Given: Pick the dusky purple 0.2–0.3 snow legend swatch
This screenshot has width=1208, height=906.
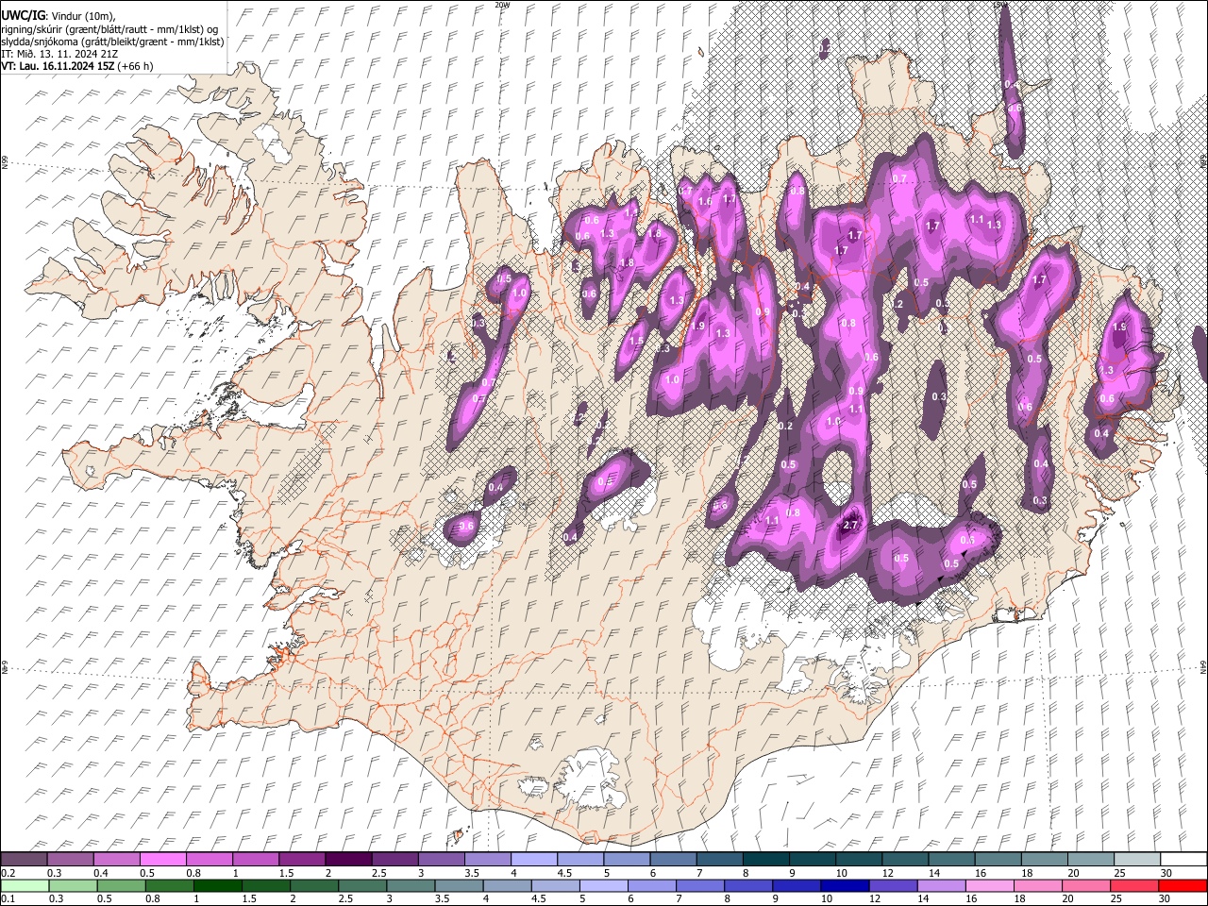Looking at the screenshot, I should (x=24, y=859).
